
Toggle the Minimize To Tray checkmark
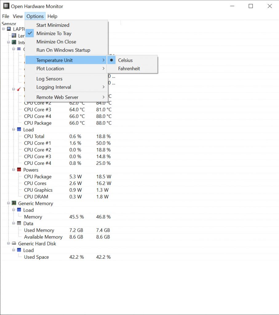pyautogui.click(x=30, y=33)
